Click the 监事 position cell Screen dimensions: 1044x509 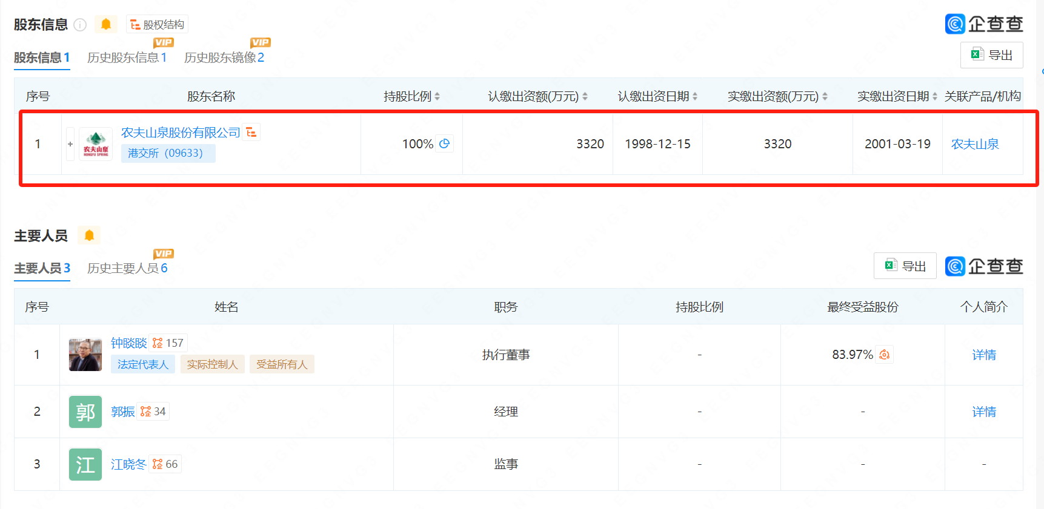[x=506, y=464]
